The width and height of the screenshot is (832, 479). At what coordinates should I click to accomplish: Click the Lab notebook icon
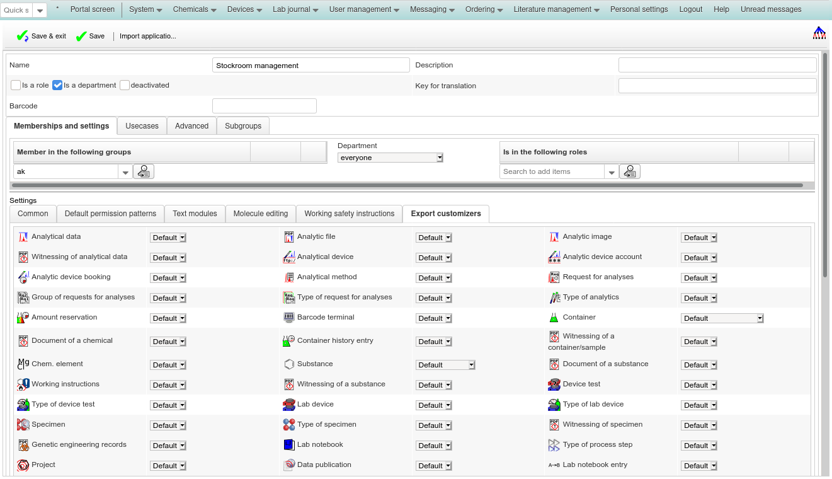(x=288, y=445)
